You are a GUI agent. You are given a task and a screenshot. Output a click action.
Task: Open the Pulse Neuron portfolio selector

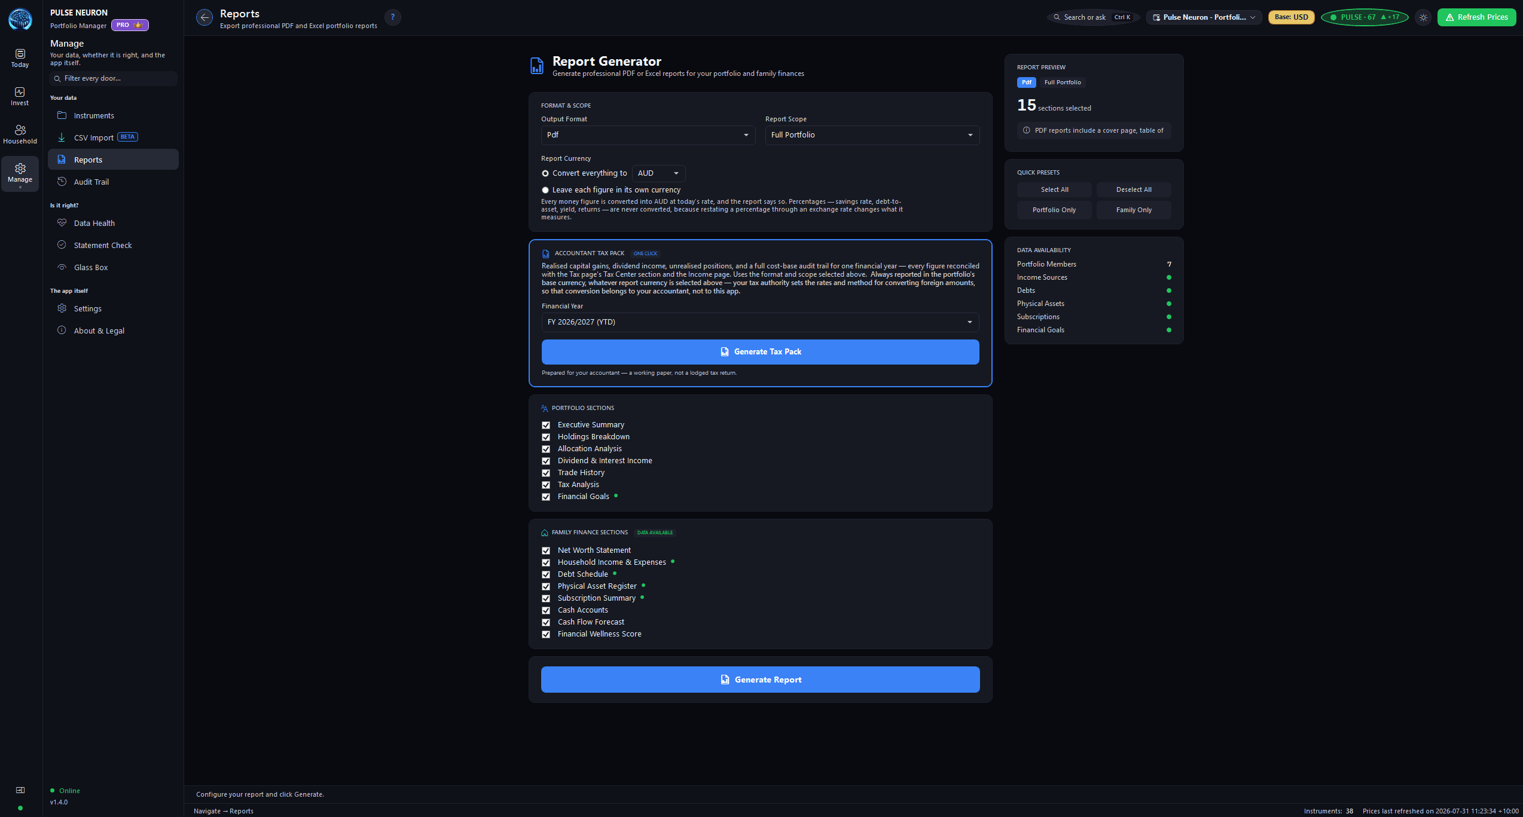[x=1204, y=17]
